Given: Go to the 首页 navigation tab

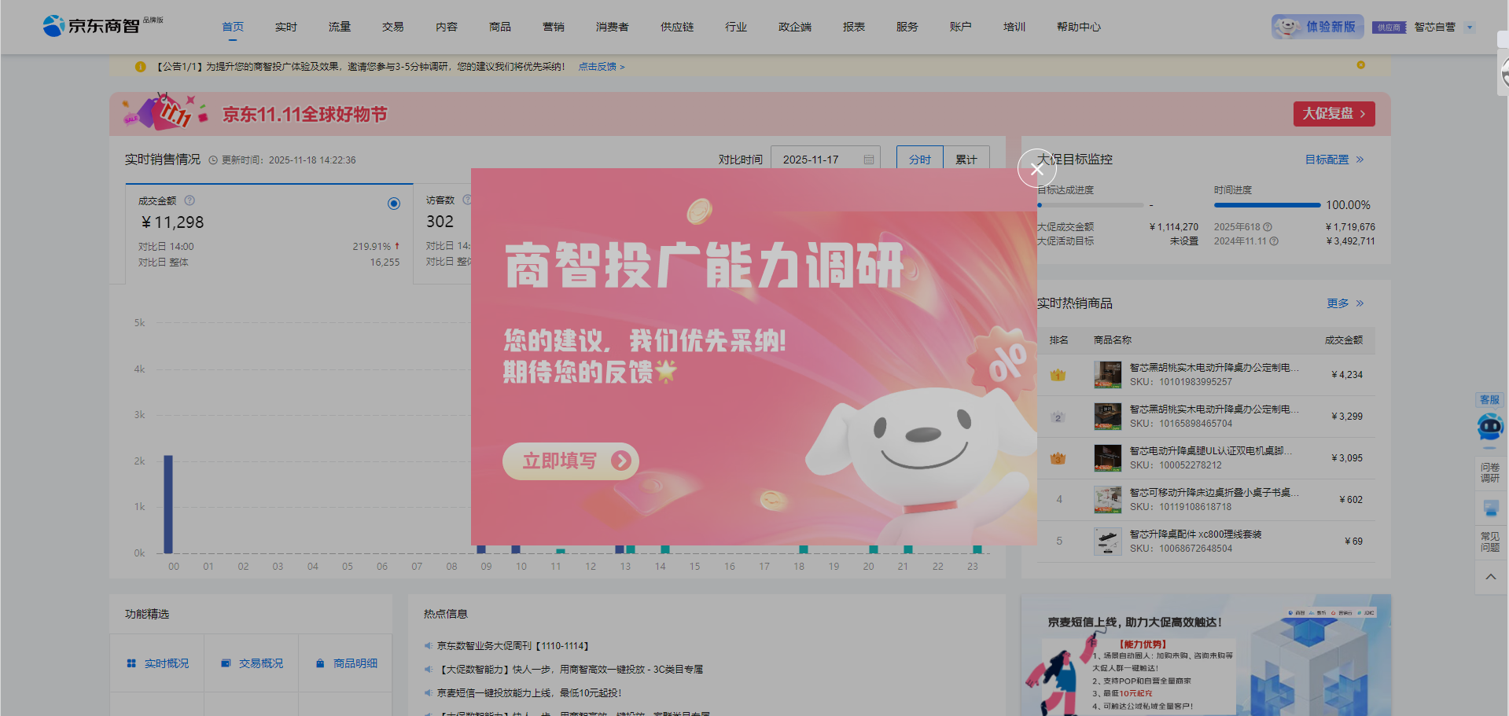Looking at the screenshot, I should point(233,27).
